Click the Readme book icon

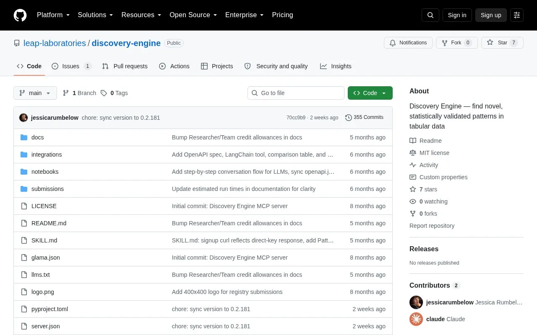click(x=413, y=141)
